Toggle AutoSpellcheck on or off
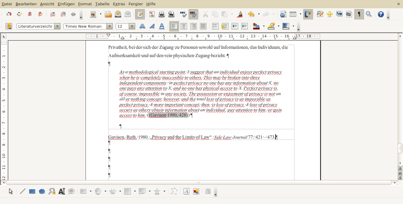This screenshot has width=403, height=204. coord(193,14)
